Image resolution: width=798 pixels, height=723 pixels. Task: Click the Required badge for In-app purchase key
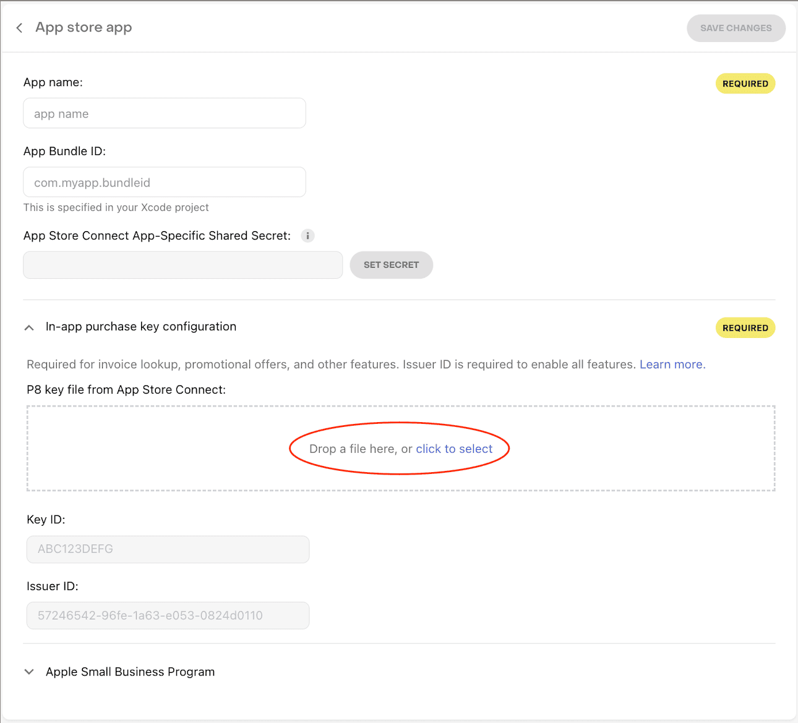[x=745, y=328]
